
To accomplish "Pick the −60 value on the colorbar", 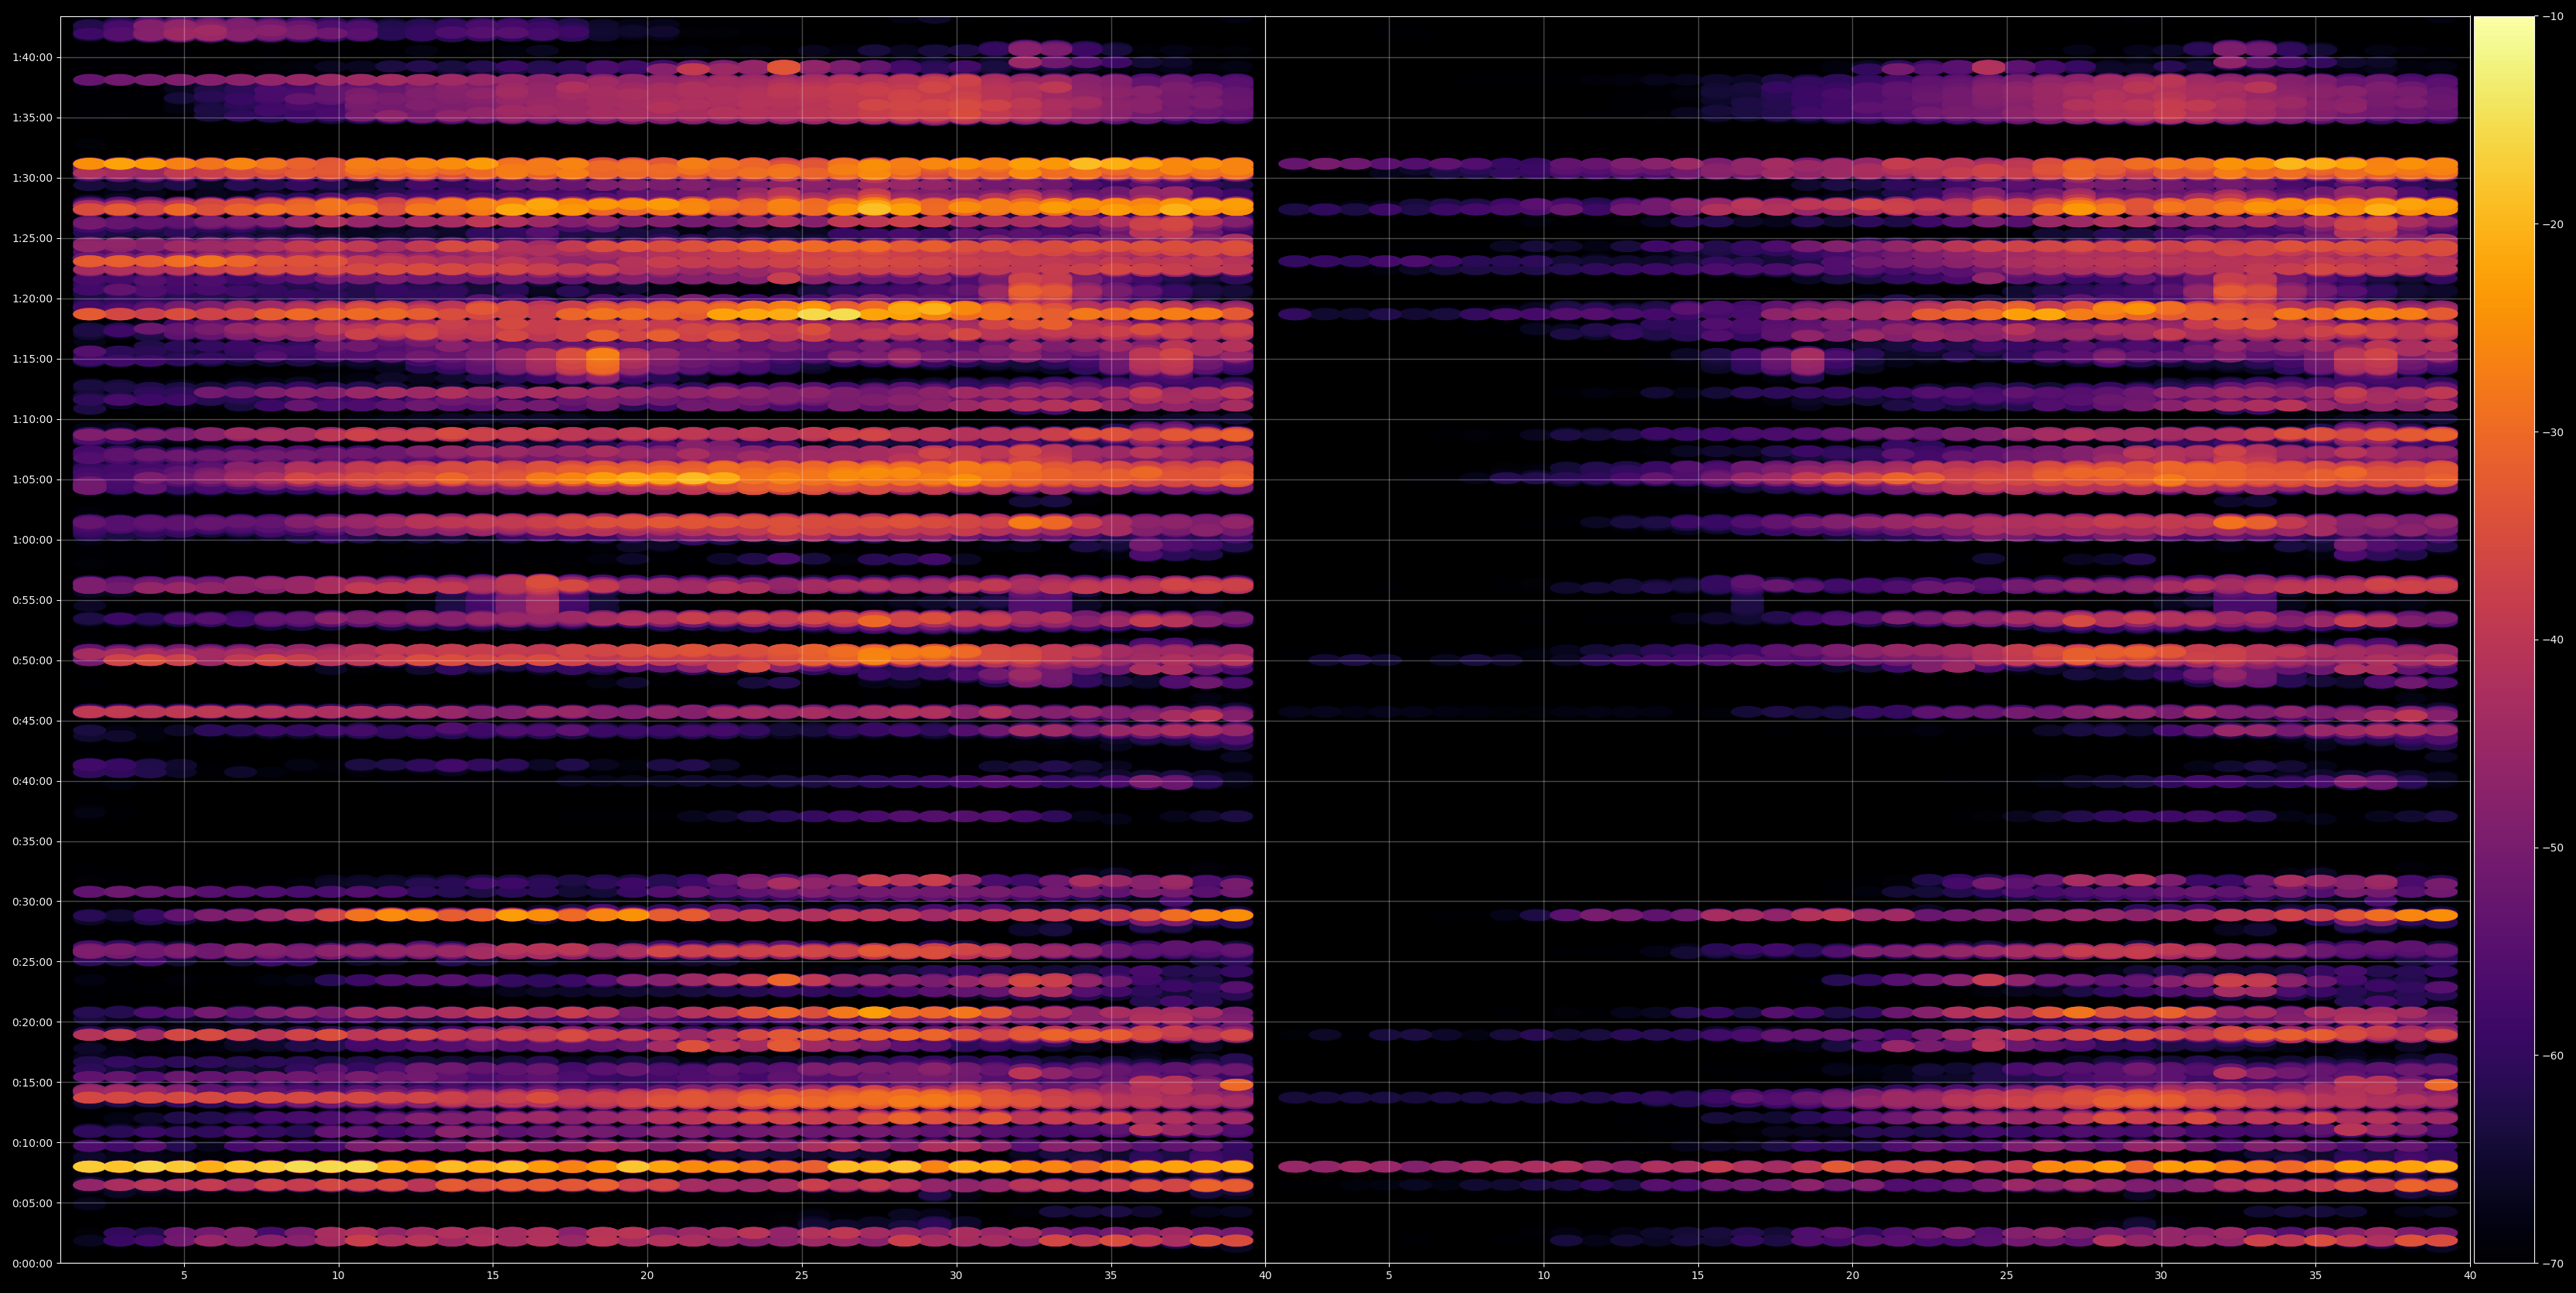I will [x=2553, y=1056].
